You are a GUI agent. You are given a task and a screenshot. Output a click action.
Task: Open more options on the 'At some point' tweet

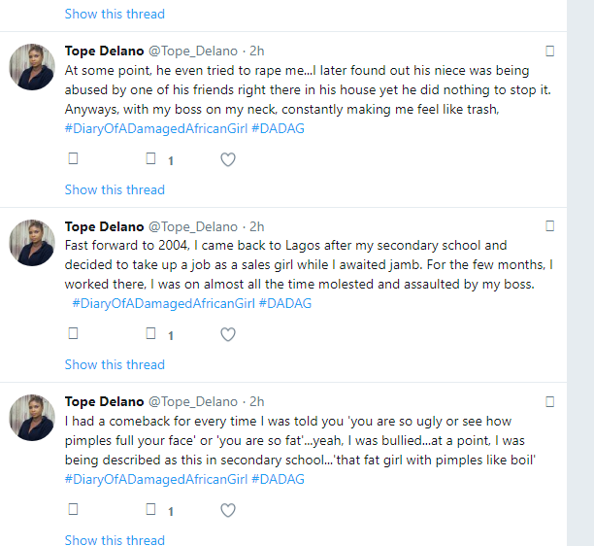(x=550, y=51)
